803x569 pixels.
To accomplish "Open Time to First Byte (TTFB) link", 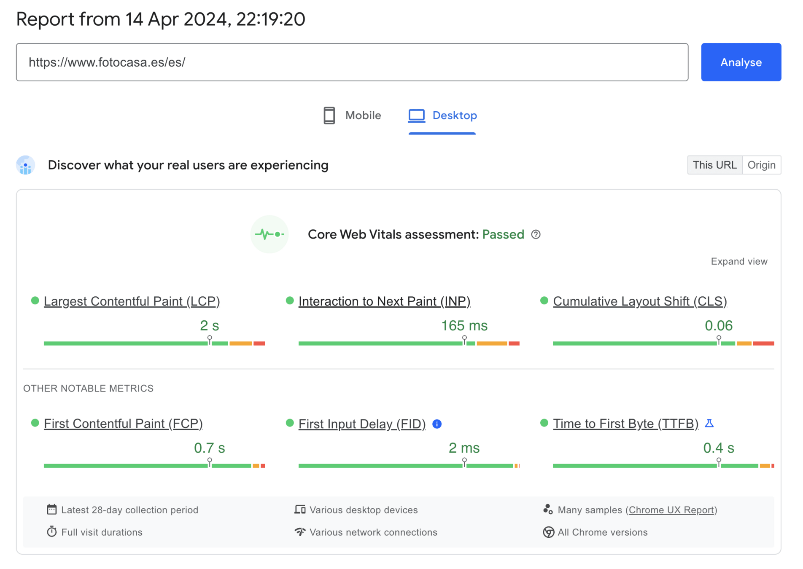I will tap(625, 424).
